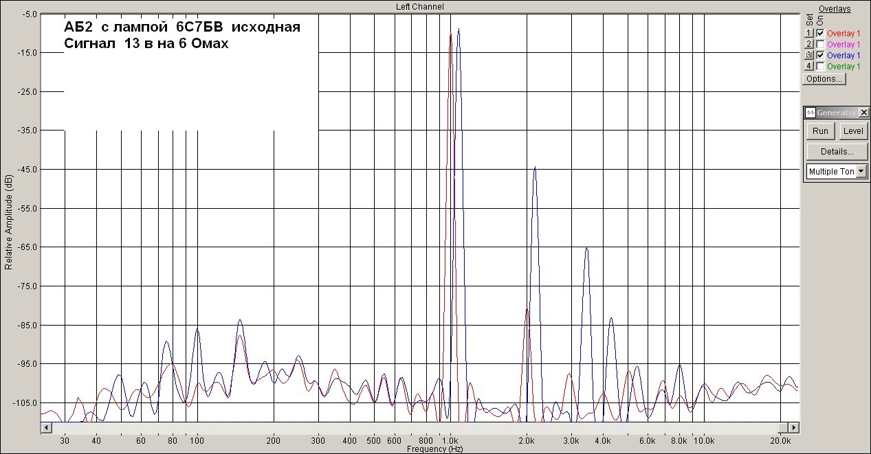The width and height of the screenshot is (871, 454).
Task: Uncheck the blue Overlay 1 checkbox
Action: point(820,56)
